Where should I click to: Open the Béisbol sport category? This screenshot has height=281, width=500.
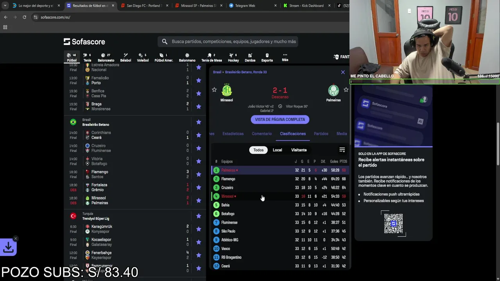click(125, 57)
